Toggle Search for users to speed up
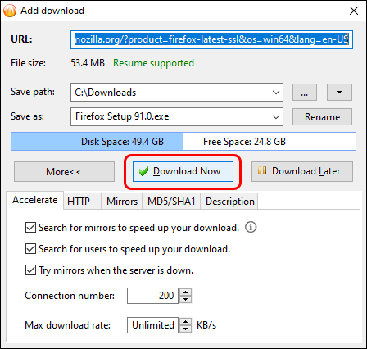367x349 pixels. point(30,249)
